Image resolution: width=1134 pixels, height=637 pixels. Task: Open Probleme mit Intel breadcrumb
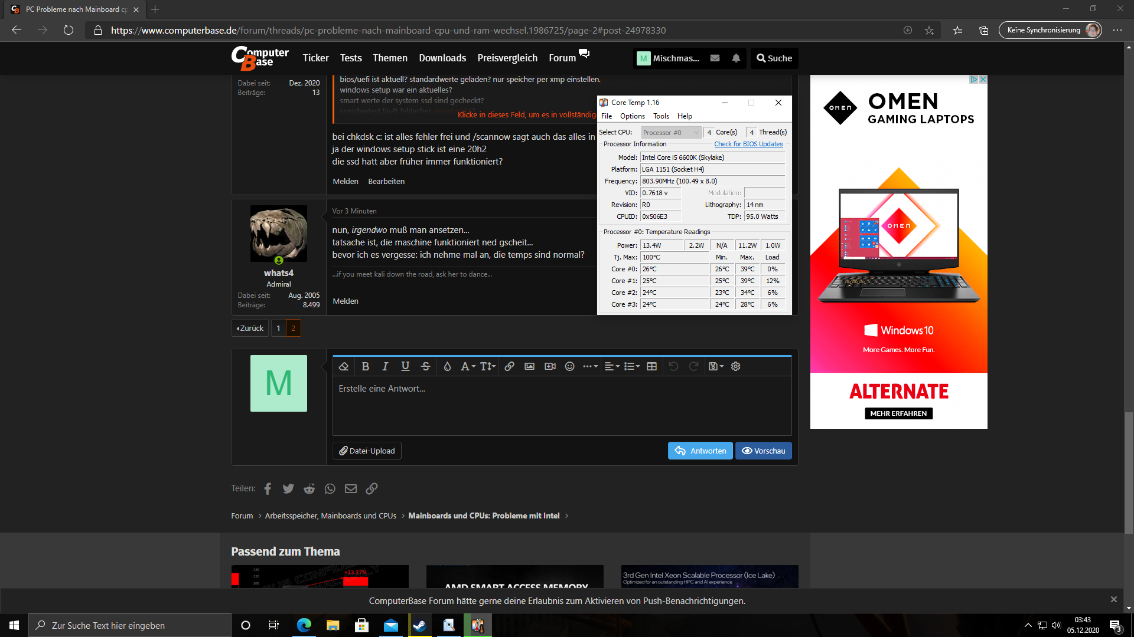484,515
